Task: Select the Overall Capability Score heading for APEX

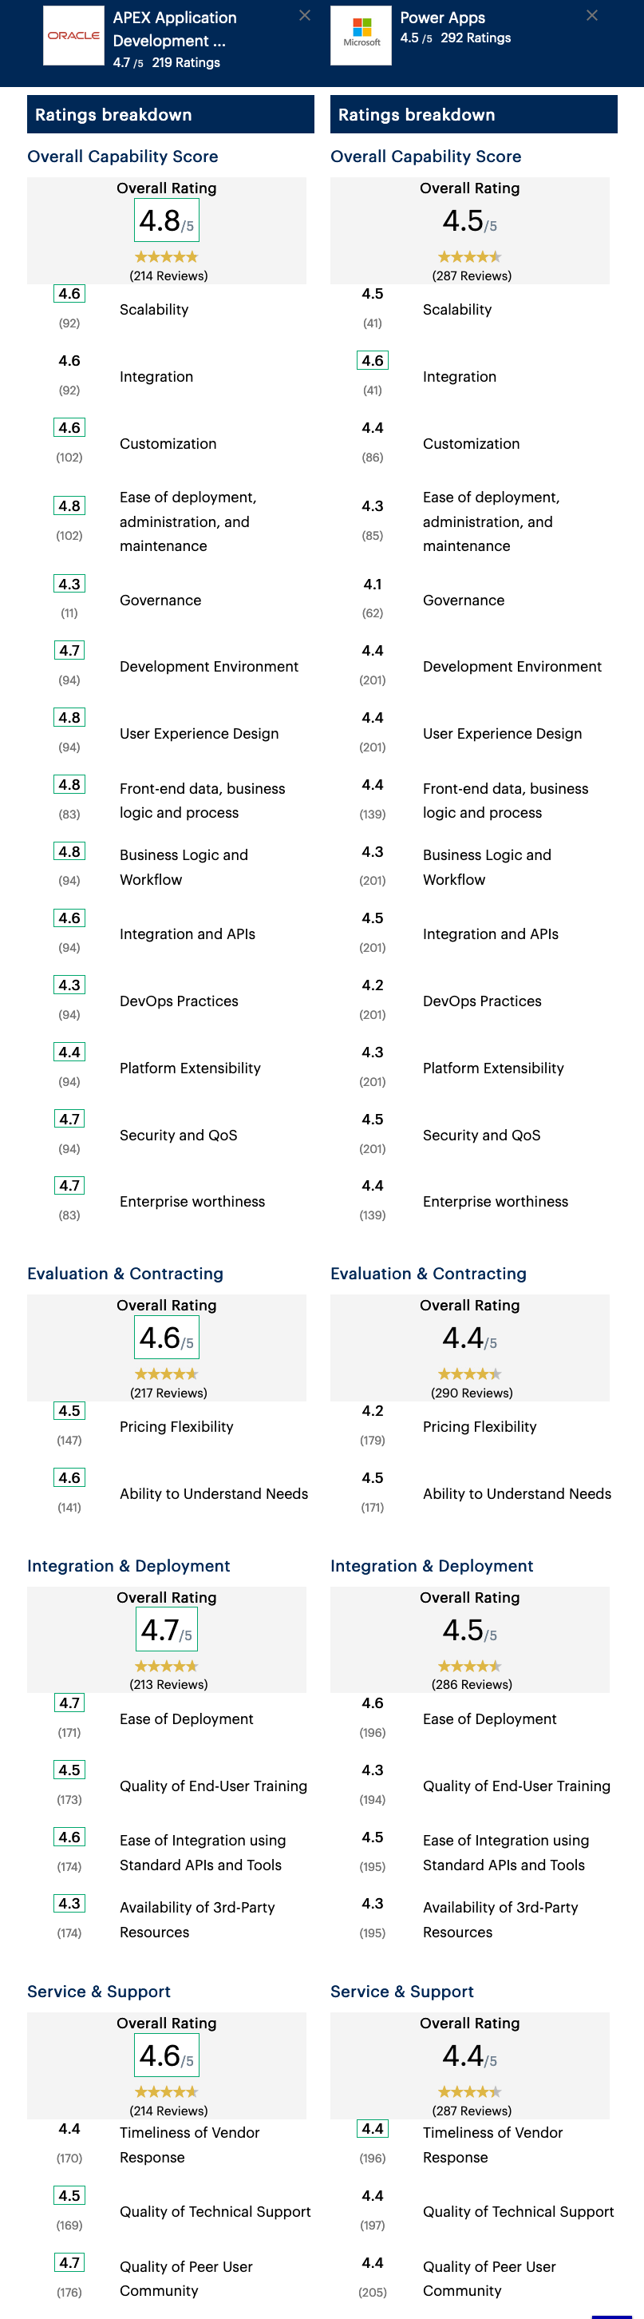Action: (123, 157)
